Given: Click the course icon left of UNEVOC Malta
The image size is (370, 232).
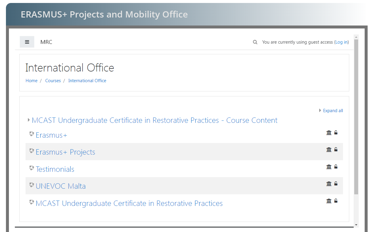Looking at the screenshot, I should click(31, 185).
